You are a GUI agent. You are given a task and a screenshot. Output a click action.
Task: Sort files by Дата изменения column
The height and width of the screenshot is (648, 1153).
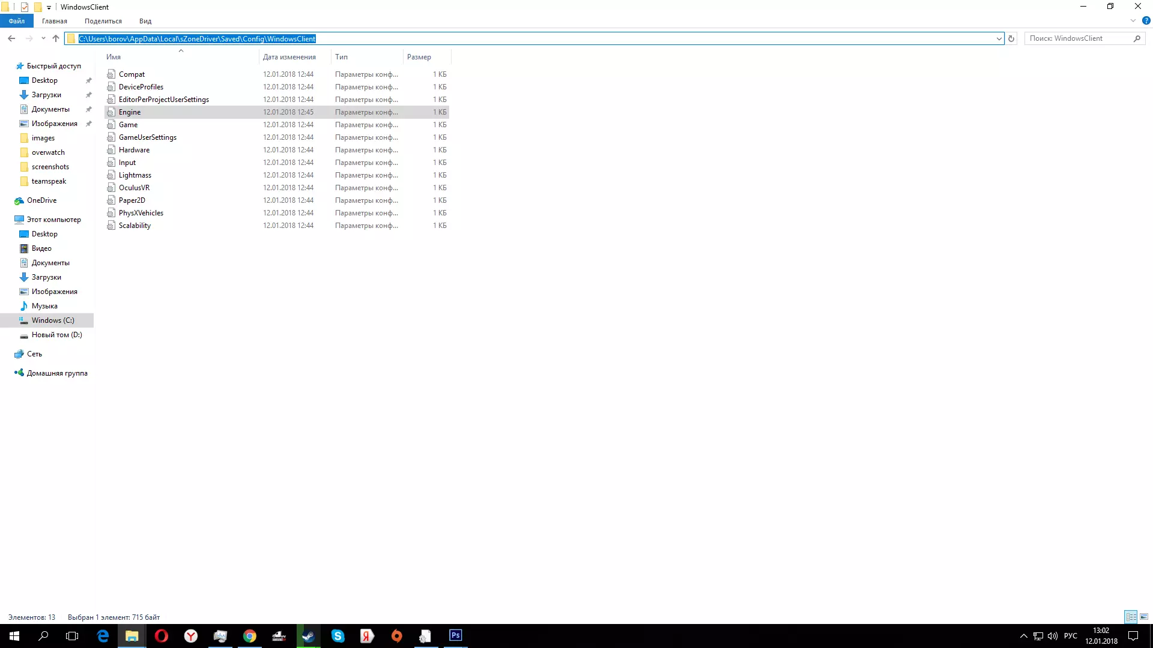289,57
